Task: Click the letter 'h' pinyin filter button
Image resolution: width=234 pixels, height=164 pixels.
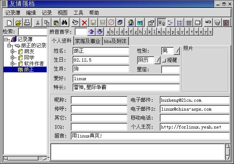Action: click(x=141, y=32)
